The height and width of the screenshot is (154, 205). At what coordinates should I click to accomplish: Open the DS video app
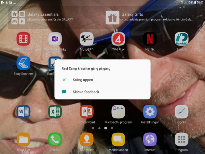point(23,39)
